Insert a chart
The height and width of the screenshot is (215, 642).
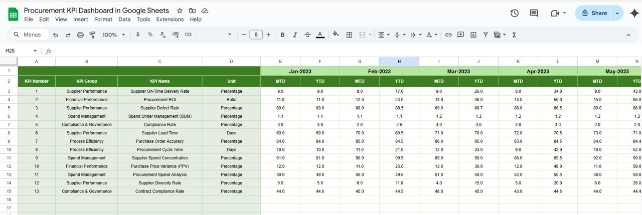tap(473, 35)
